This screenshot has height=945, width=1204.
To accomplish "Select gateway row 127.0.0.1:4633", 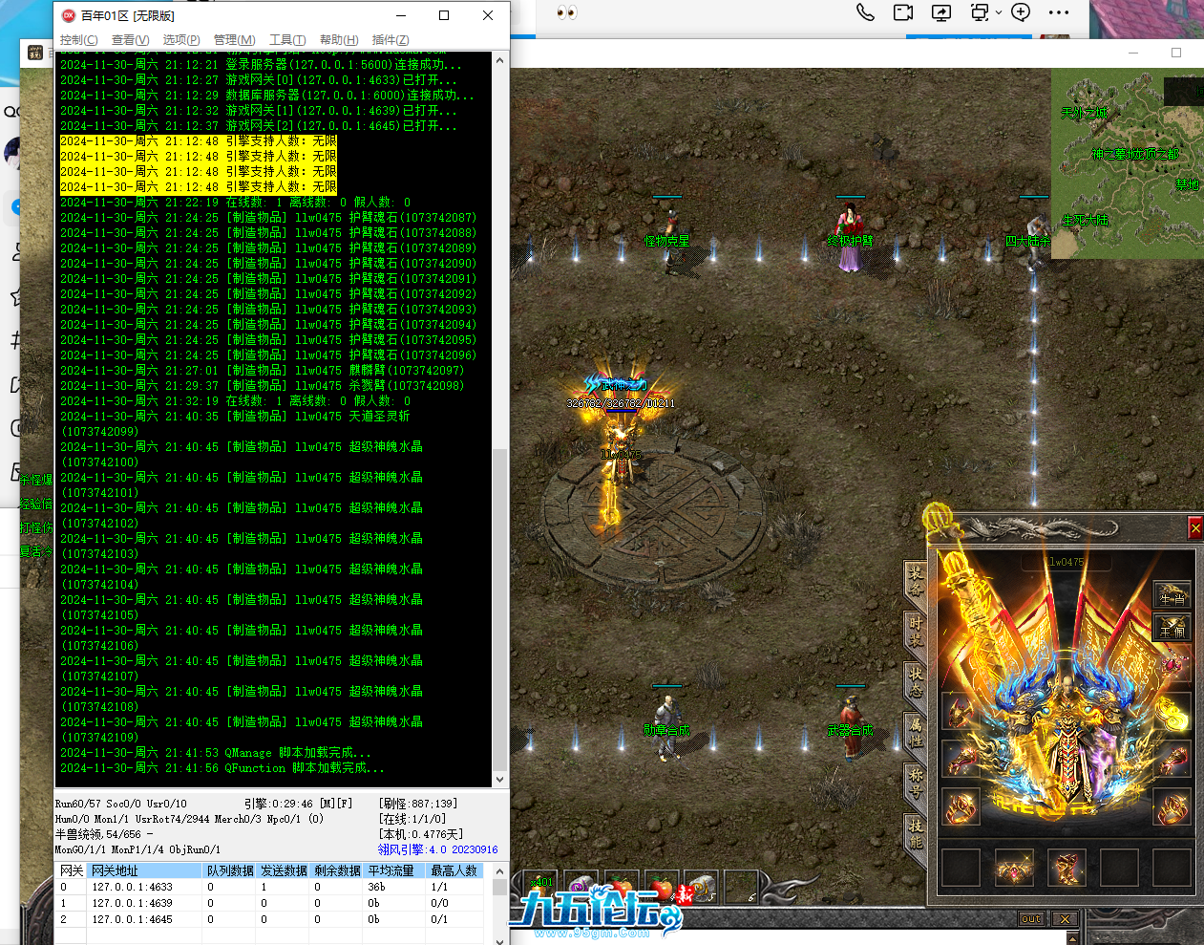I will [269, 887].
